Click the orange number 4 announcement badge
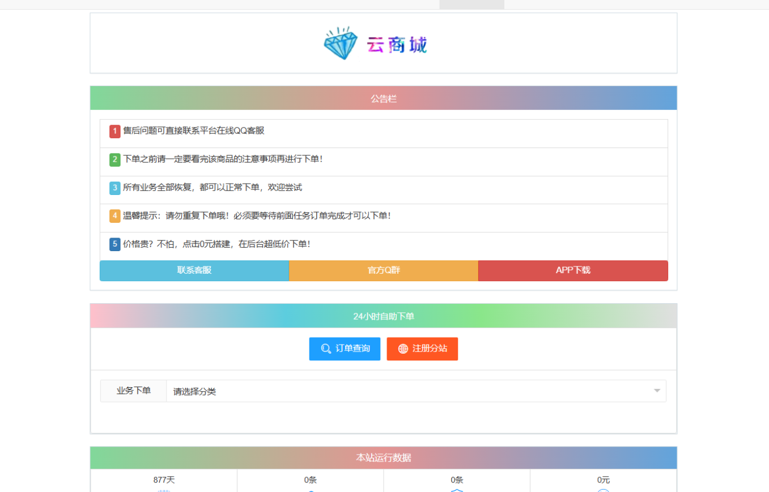 coord(114,216)
